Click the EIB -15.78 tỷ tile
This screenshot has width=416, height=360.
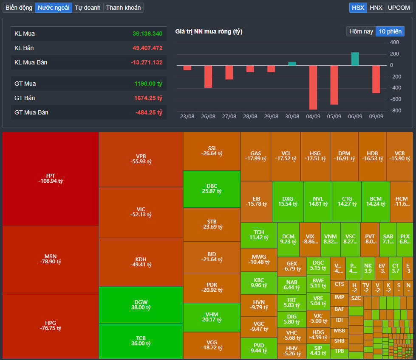pyautogui.click(x=256, y=202)
